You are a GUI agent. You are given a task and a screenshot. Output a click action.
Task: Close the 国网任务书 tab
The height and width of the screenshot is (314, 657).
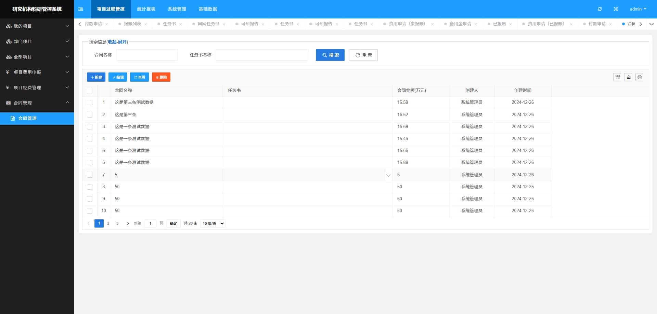[224, 24]
